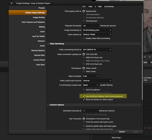Select Data Levels colorspace
Viewport: 152px width, 140px height.
click(x=84, y=72)
